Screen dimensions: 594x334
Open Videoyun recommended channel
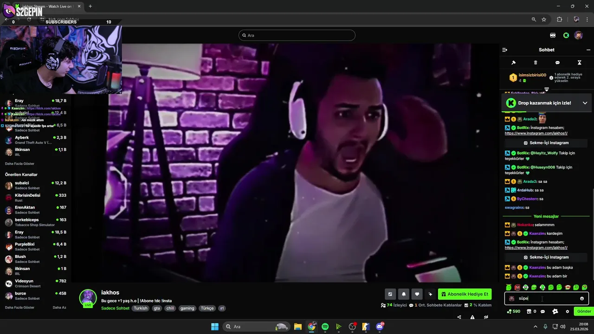(x=36, y=283)
